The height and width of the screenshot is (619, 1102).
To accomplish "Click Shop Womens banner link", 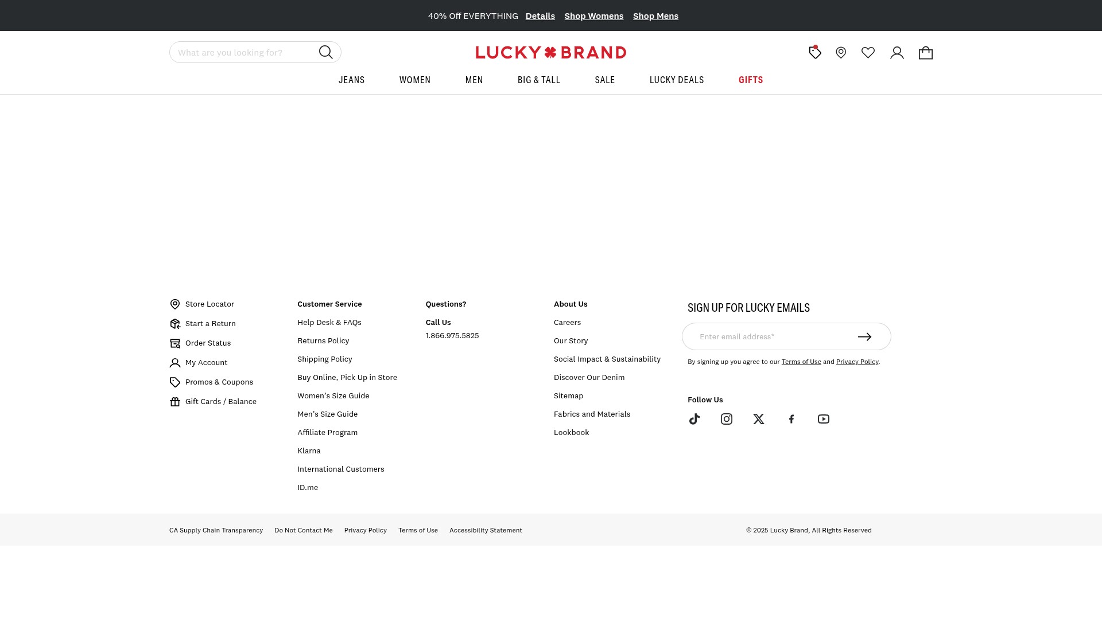I will pos(594,15).
